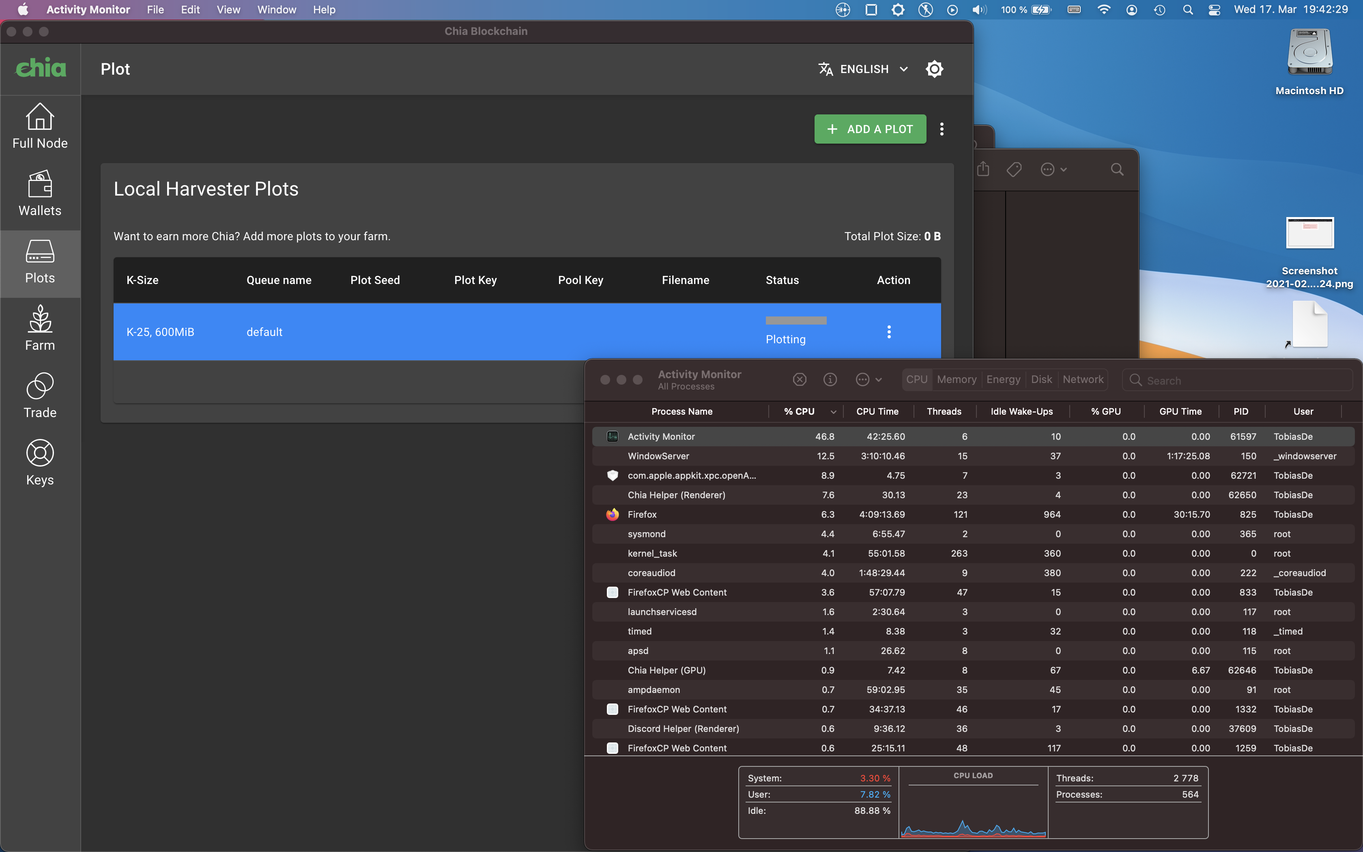Sort by the % CPU column header
This screenshot has width=1363, height=852.
point(806,411)
